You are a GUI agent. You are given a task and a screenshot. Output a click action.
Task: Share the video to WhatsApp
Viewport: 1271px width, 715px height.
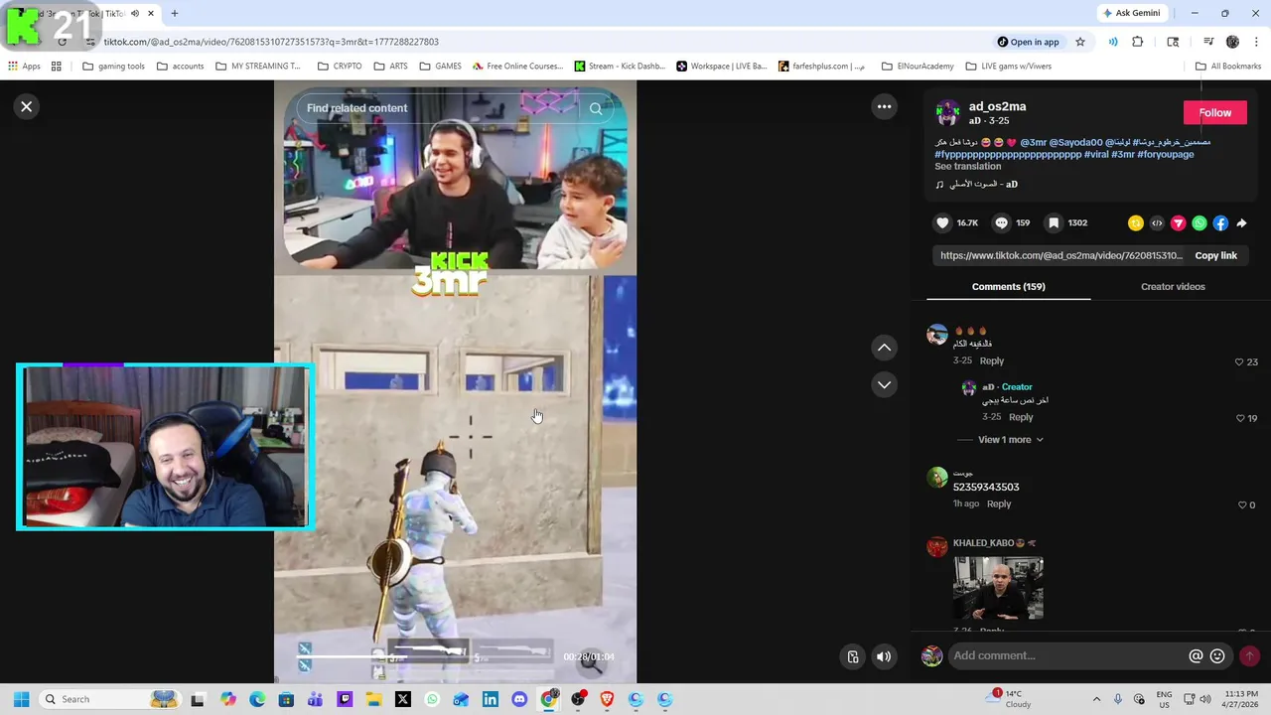coord(1200,223)
